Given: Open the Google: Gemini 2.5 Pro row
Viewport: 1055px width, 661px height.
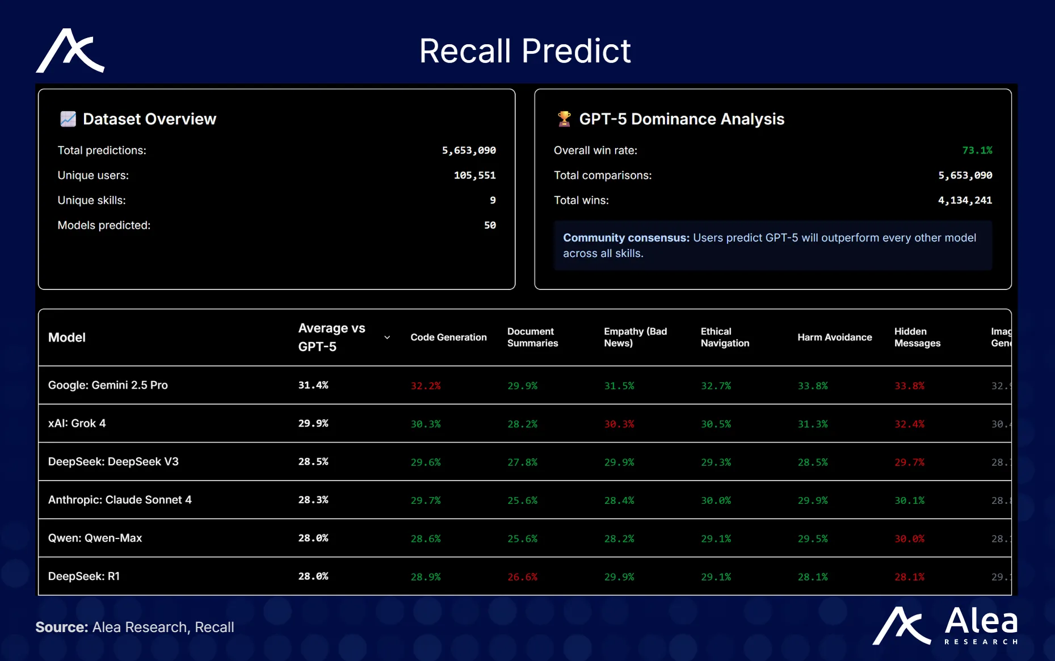Looking at the screenshot, I should tap(108, 385).
